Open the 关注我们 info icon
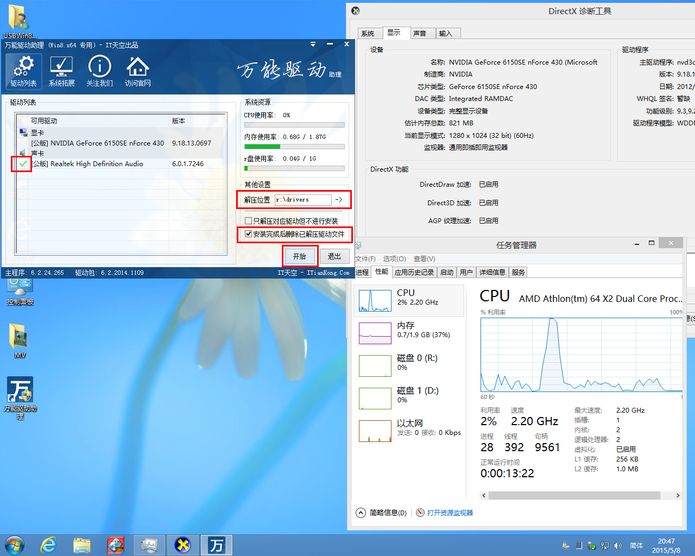This screenshot has width=695, height=556. (99, 71)
